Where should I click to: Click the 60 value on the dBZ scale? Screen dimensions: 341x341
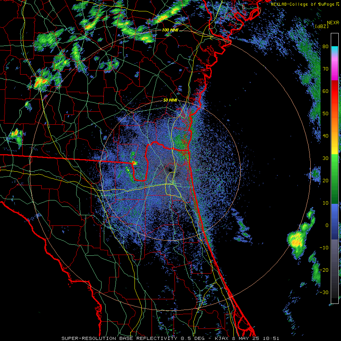click(x=325, y=91)
